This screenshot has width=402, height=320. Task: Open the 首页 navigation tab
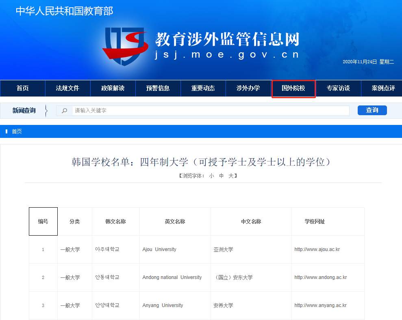tap(23, 88)
